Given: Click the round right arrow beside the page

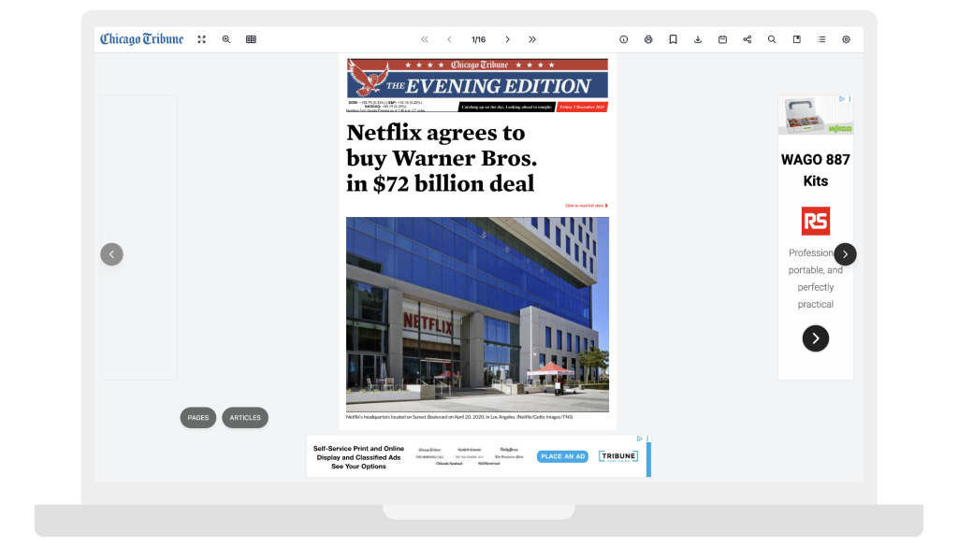Looking at the screenshot, I should click(x=846, y=254).
